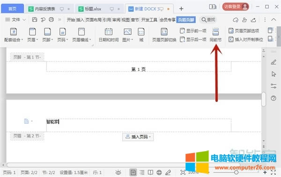The image size is (281, 177).
Task: Click the 同前节 (Same as Previous) icon
Action: tap(215, 32)
